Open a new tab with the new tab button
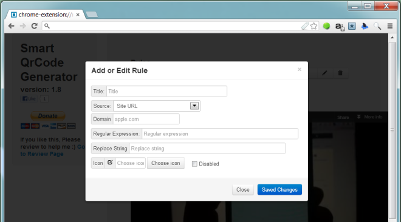Image resolution: width=401 pixels, height=222 pixels. click(92, 15)
